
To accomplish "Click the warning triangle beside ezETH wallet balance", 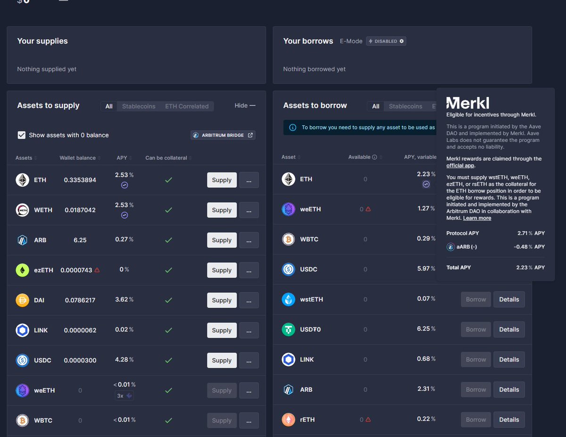I will pos(97,270).
